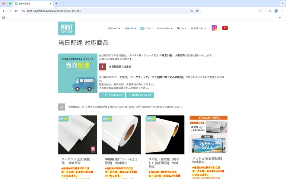
Task: Click the 当日配達便ご注意点 heading
Action: (120, 67)
